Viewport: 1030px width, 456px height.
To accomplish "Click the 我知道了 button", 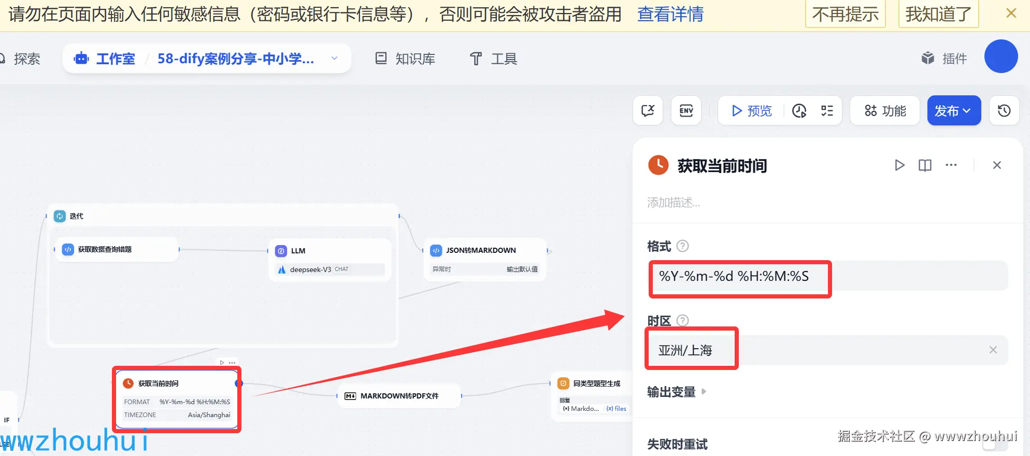I will [x=938, y=14].
